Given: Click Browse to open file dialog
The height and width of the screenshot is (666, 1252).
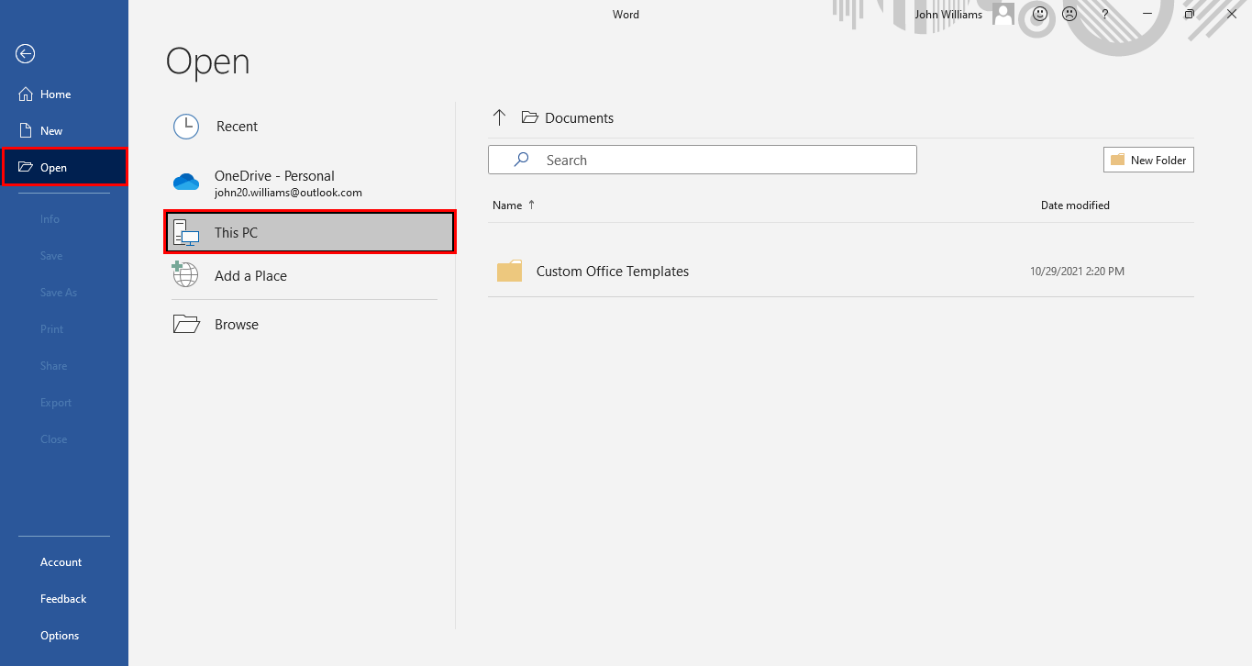Looking at the screenshot, I should (x=310, y=325).
